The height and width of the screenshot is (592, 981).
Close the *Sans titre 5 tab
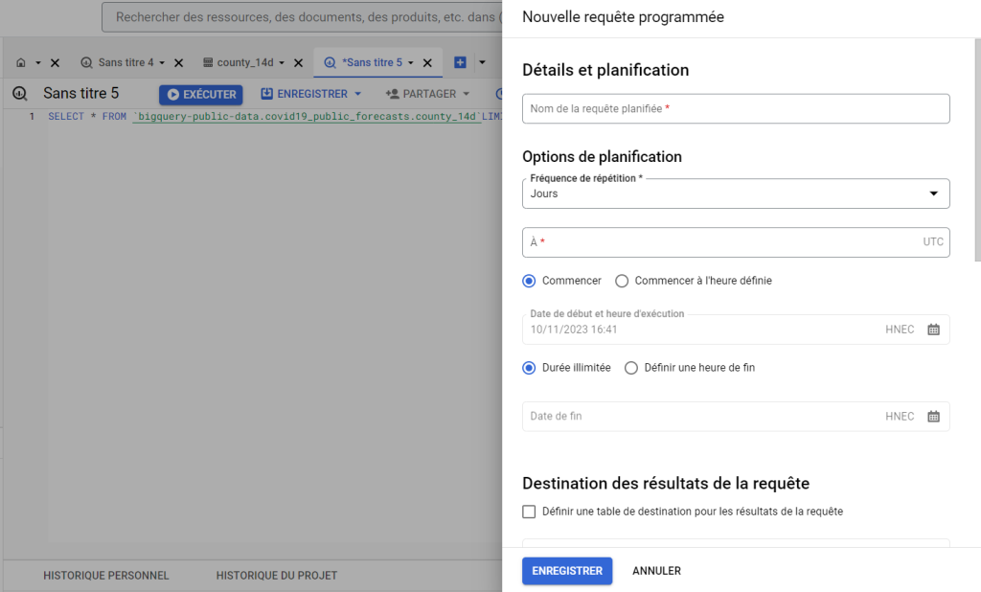tap(427, 62)
